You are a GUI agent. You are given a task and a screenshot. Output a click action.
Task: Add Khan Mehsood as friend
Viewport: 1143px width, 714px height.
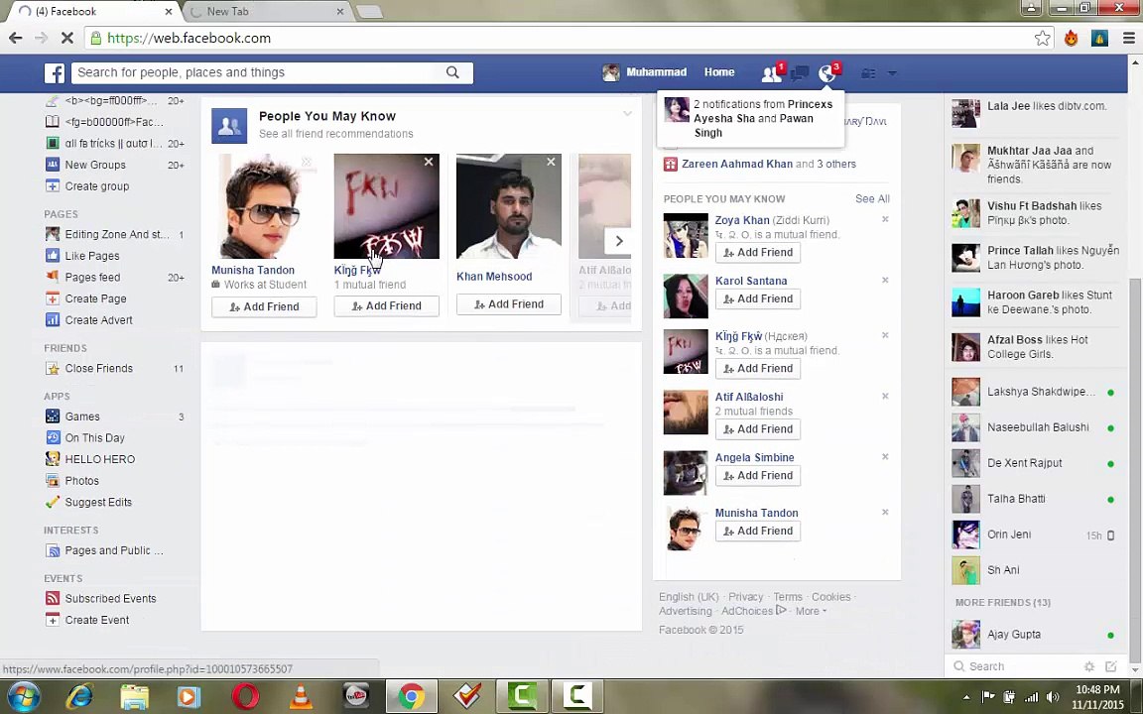[x=509, y=304]
